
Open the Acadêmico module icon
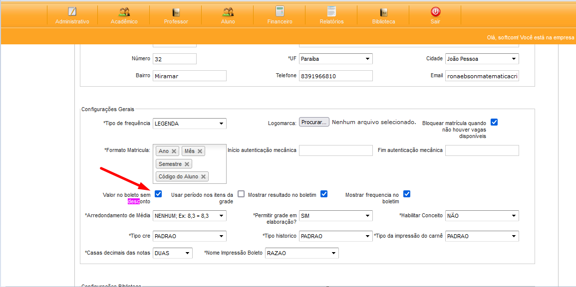point(124,12)
